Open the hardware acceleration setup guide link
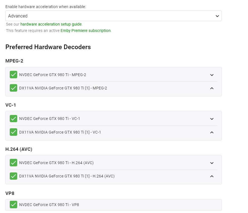This screenshot has height=213, width=248. point(51,24)
